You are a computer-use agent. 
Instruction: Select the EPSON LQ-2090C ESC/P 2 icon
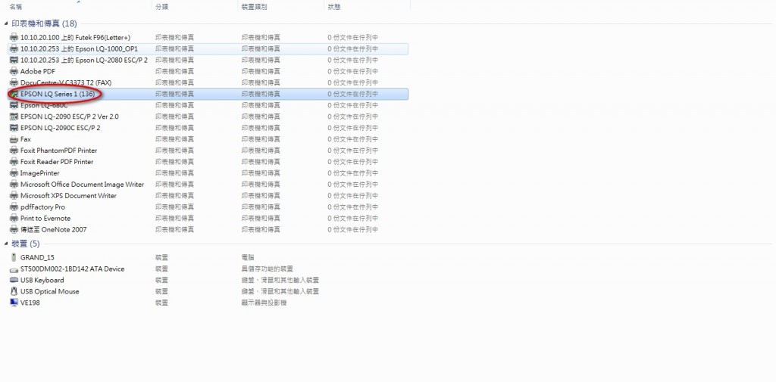14,128
